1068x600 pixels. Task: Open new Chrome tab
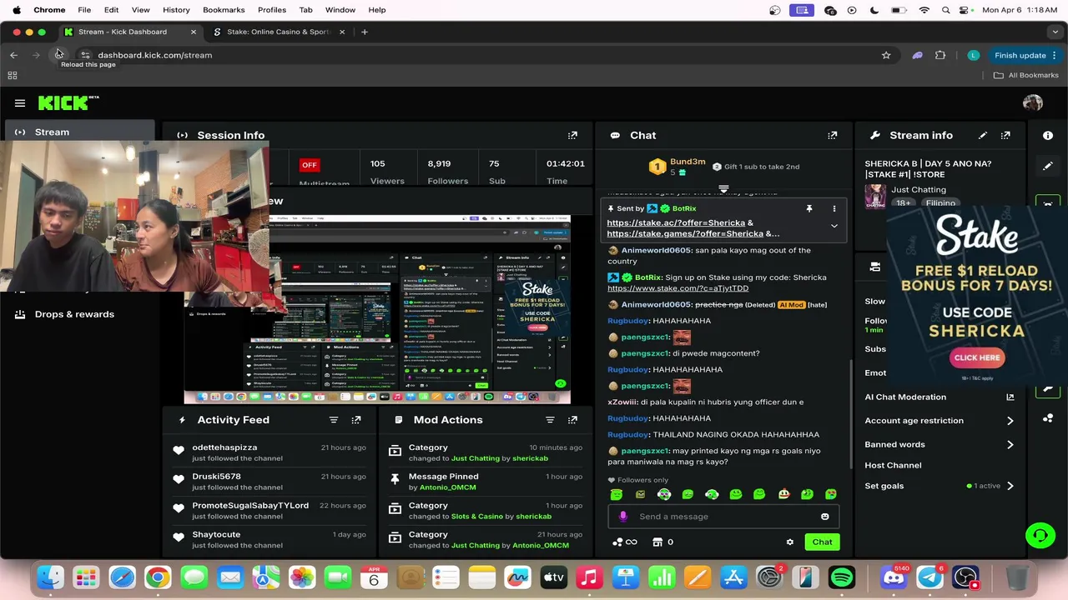pyautogui.click(x=365, y=32)
